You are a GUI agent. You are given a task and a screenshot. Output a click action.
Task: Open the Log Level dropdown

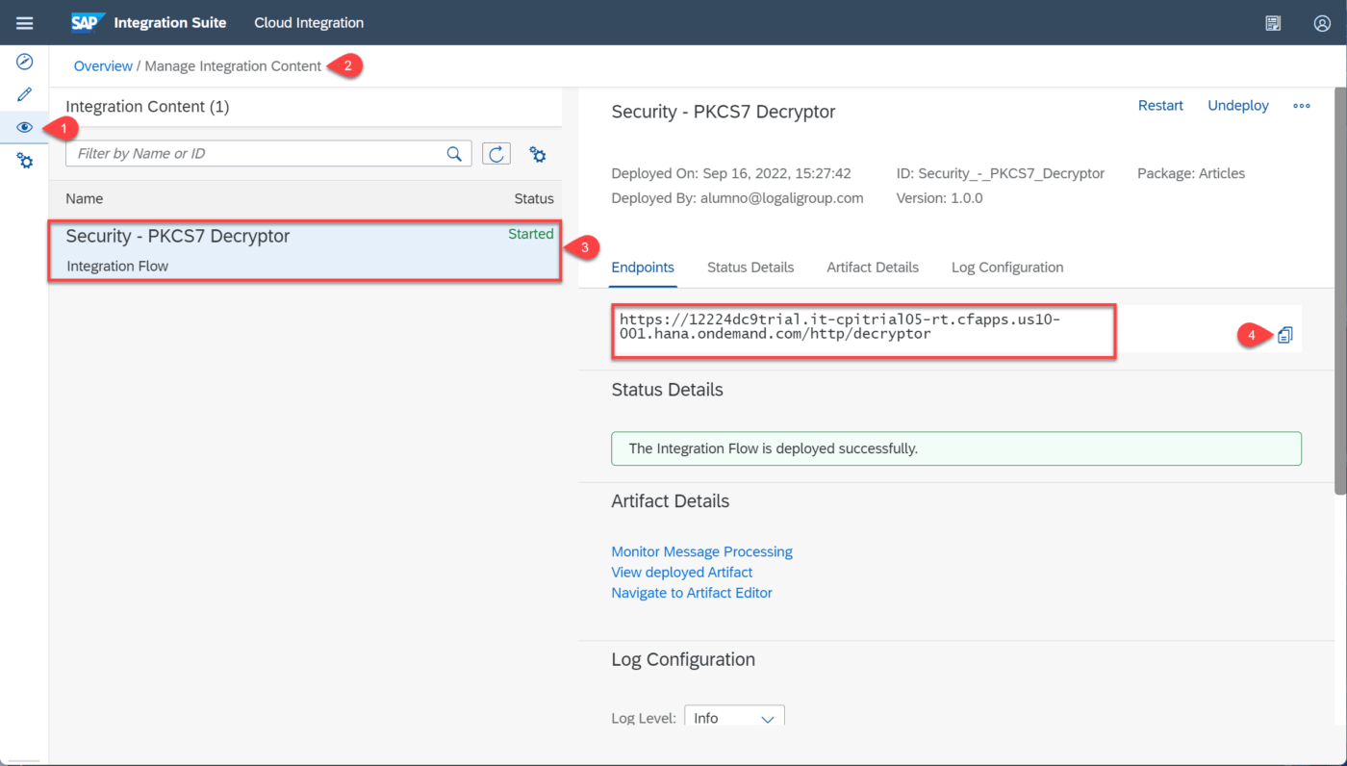coord(734,718)
